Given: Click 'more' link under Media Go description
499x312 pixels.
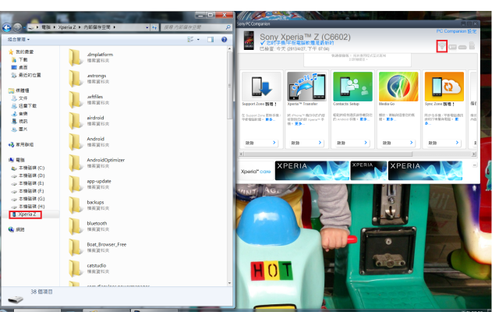Looking at the screenshot, I should tap(390, 119).
